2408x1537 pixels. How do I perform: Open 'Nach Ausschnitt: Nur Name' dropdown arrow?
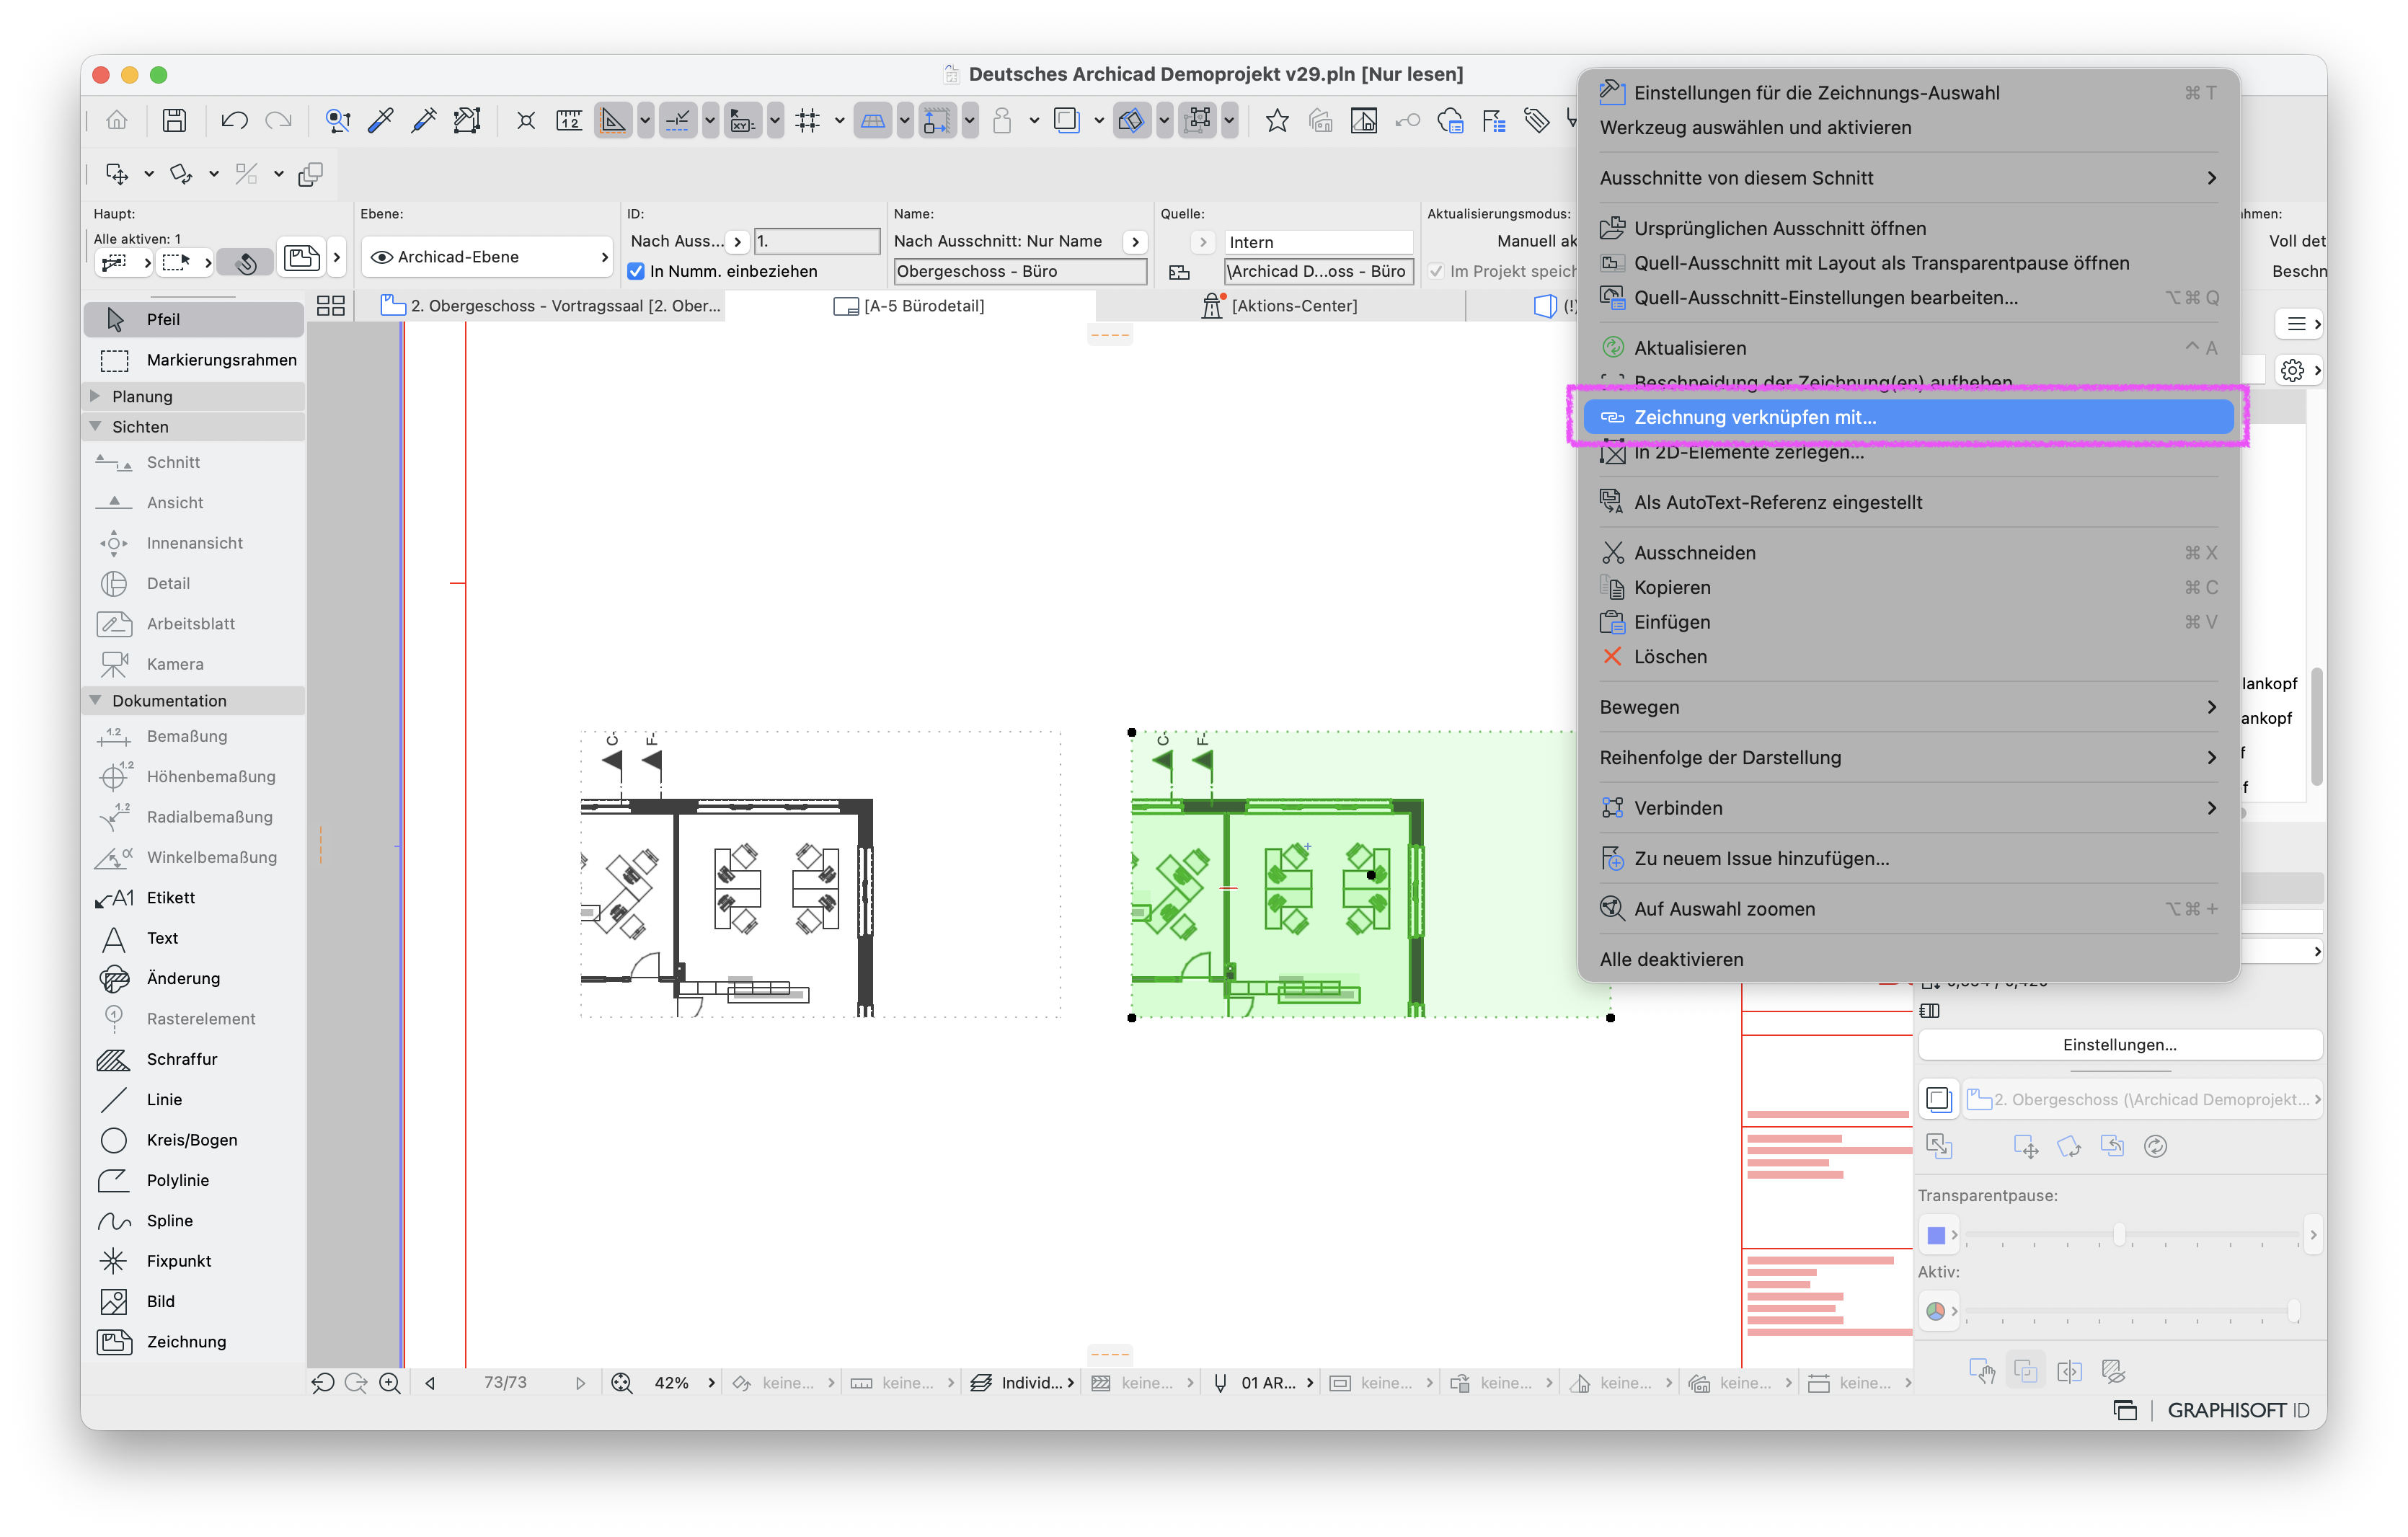click(x=1135, y=241)
